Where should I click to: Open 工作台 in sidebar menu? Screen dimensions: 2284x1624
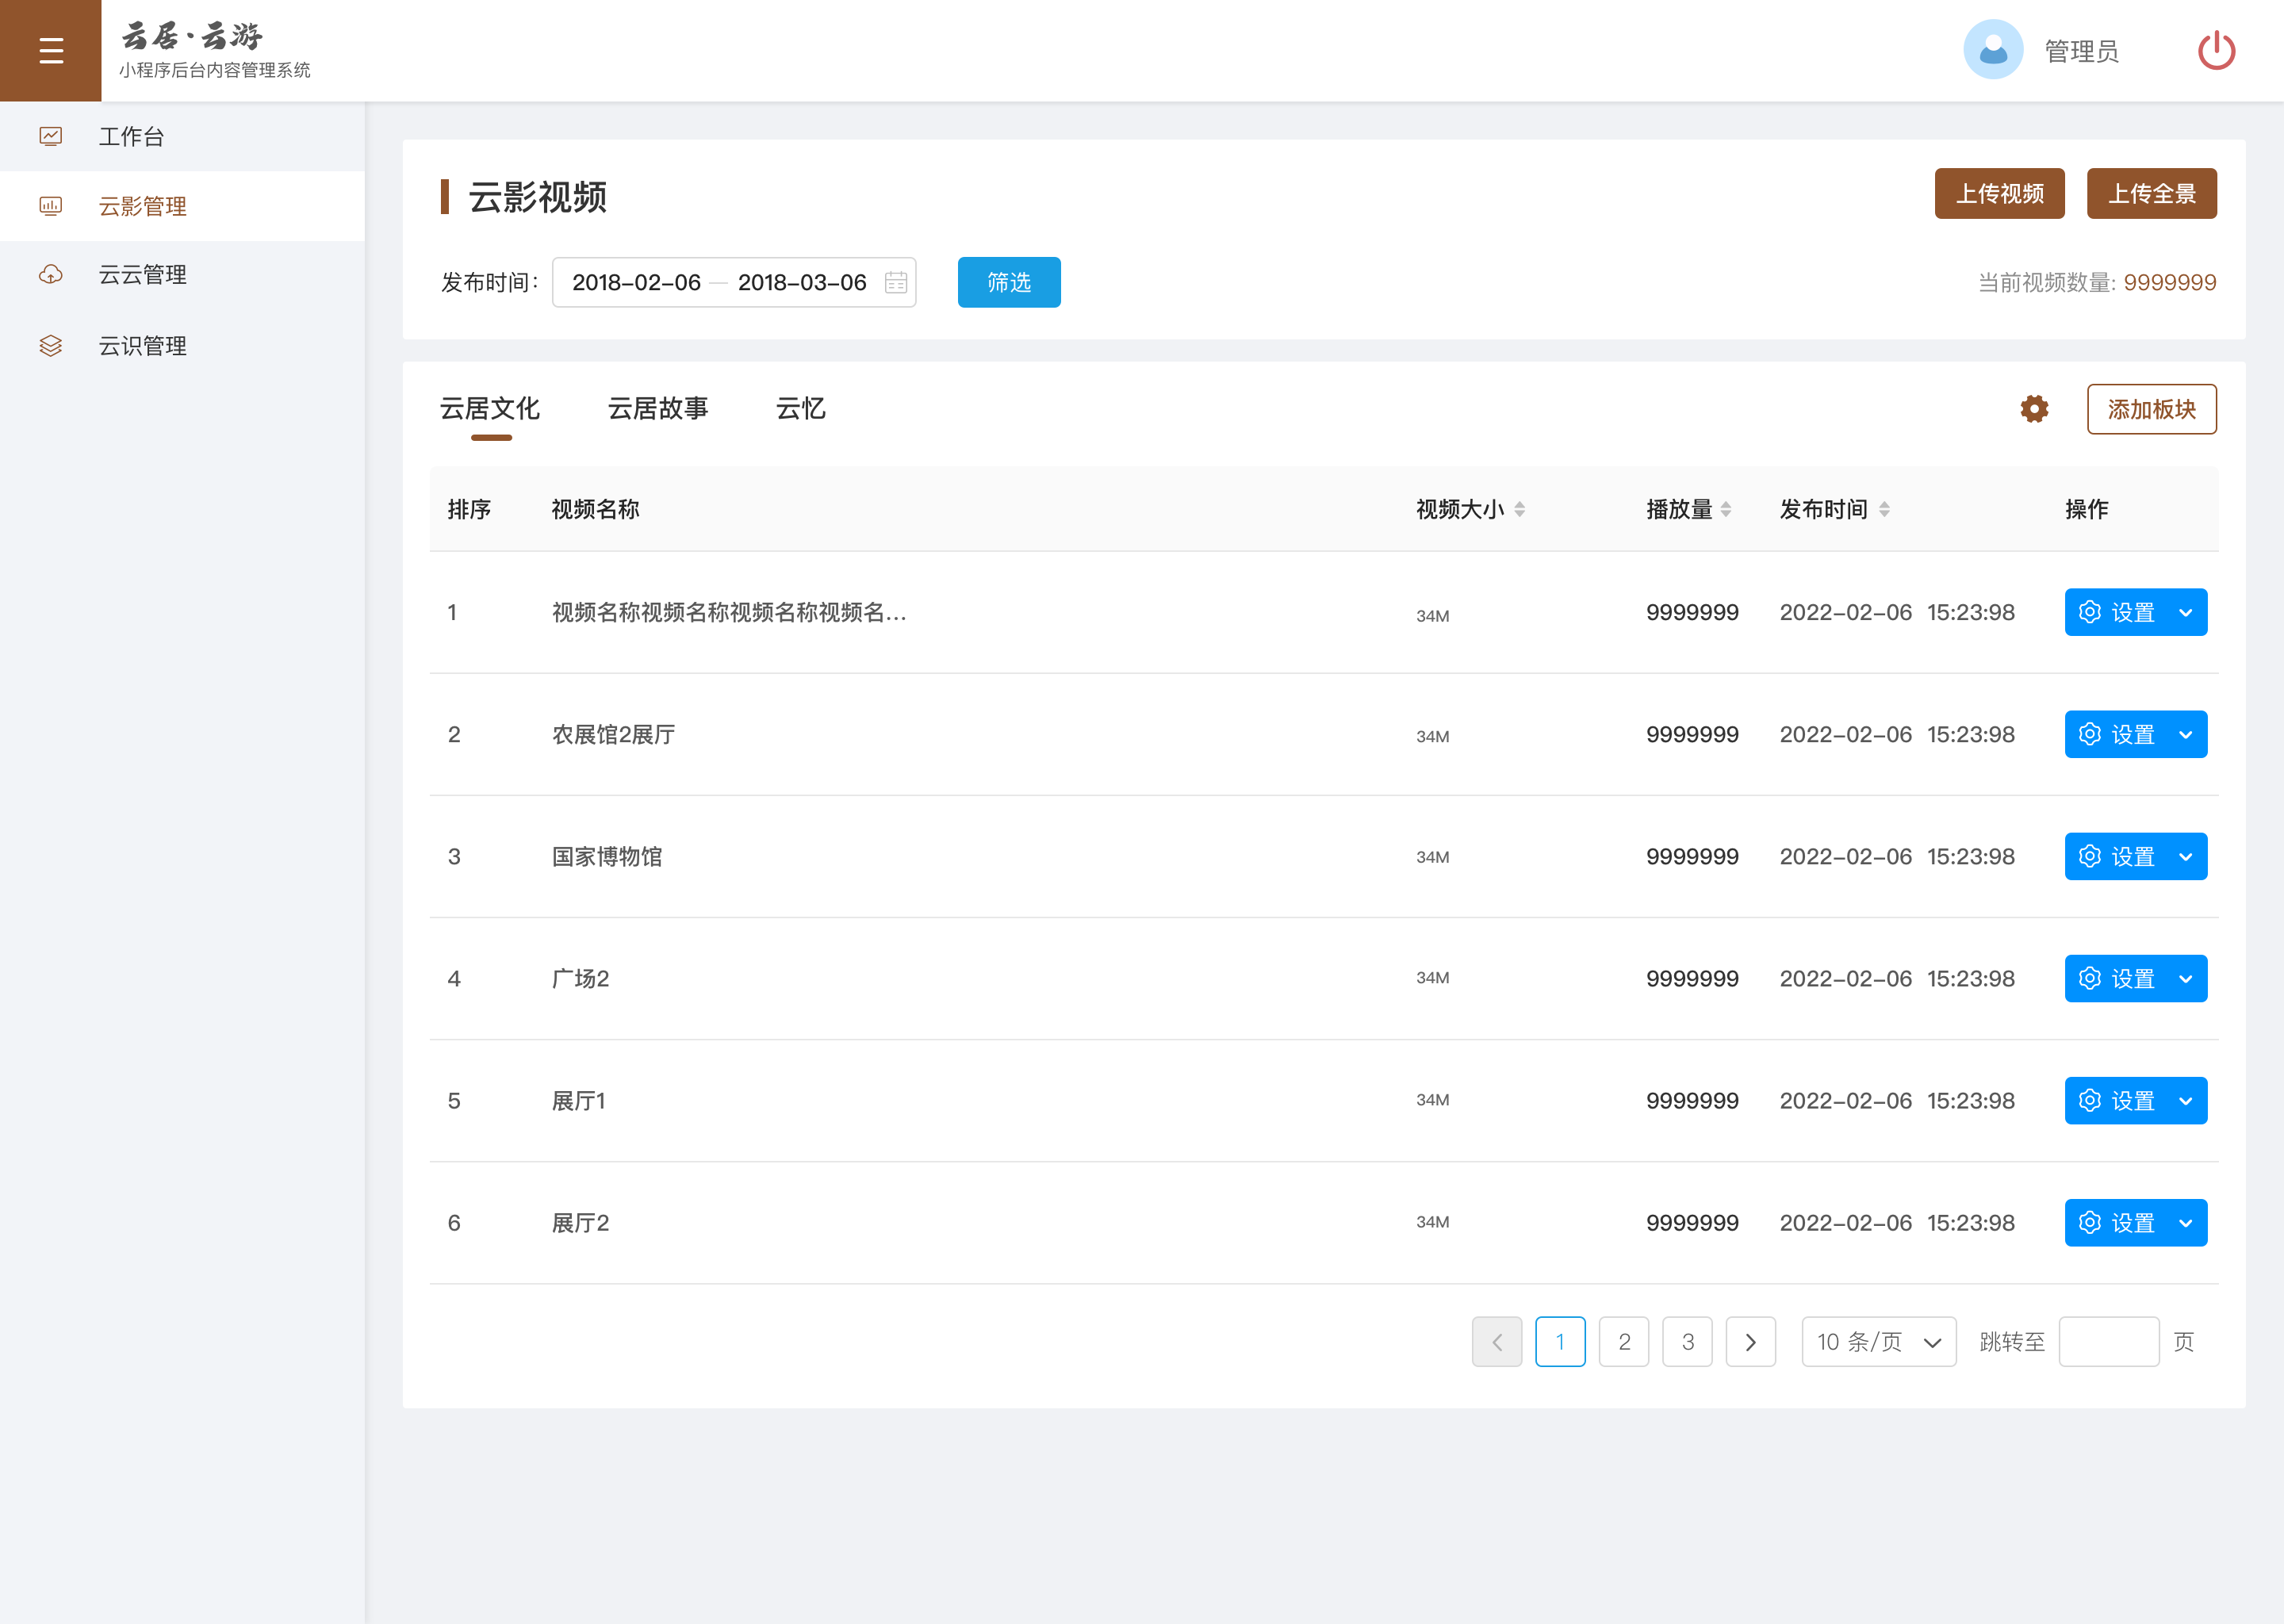182,136
